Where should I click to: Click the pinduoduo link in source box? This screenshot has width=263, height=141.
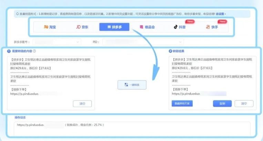(24, 94)
